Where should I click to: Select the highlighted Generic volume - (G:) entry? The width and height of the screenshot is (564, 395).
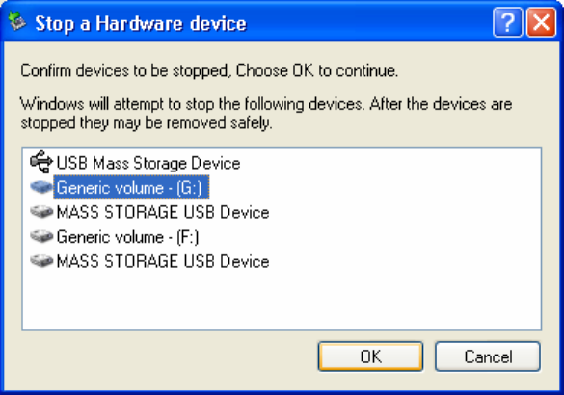(131, 187)
